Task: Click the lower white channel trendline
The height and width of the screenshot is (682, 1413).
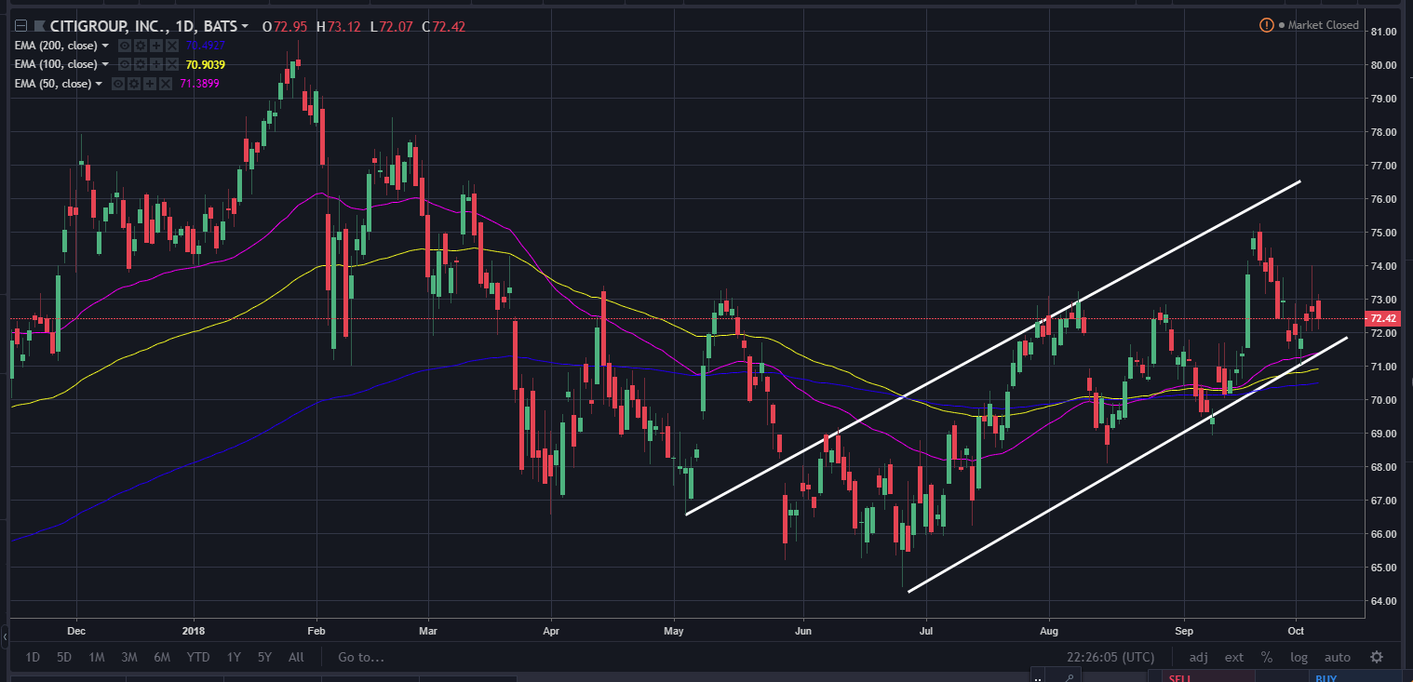Action: pyautogui.click(x=1127, y=464)
